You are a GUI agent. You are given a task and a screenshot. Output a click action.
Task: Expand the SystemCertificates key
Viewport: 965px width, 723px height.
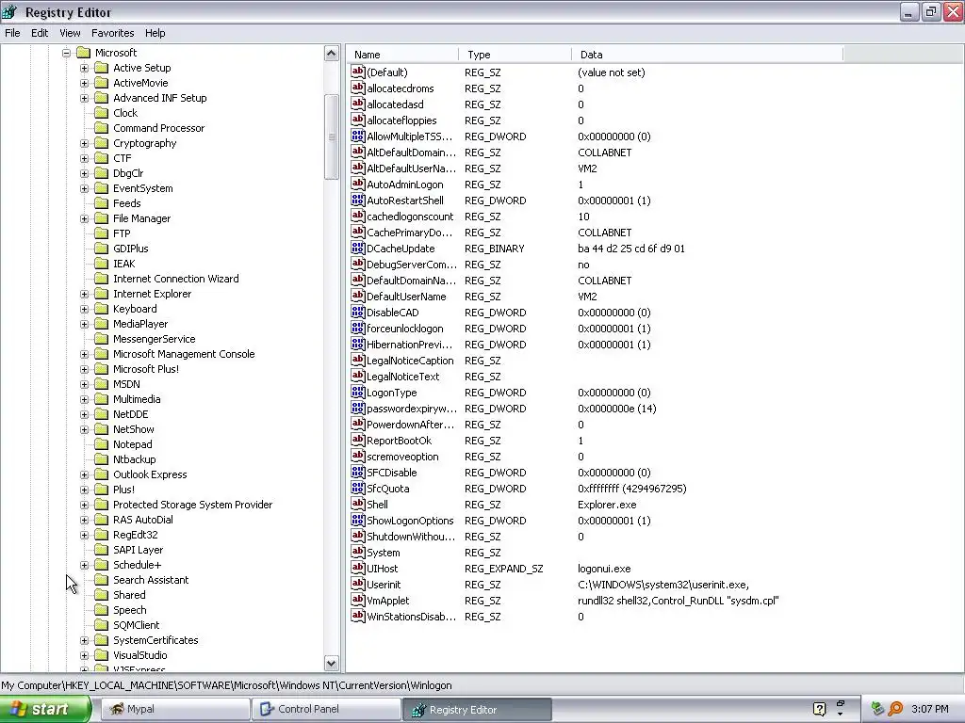tap(84, 640)
